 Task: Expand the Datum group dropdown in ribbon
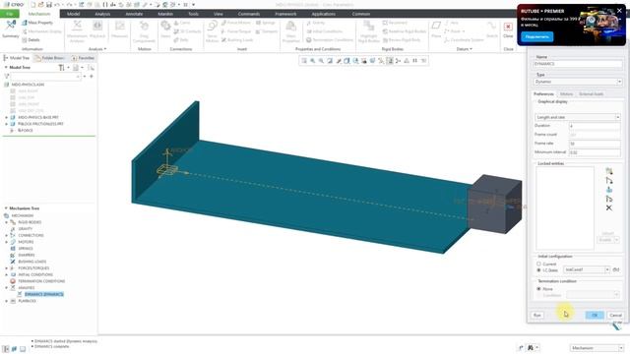coord(464,49)
